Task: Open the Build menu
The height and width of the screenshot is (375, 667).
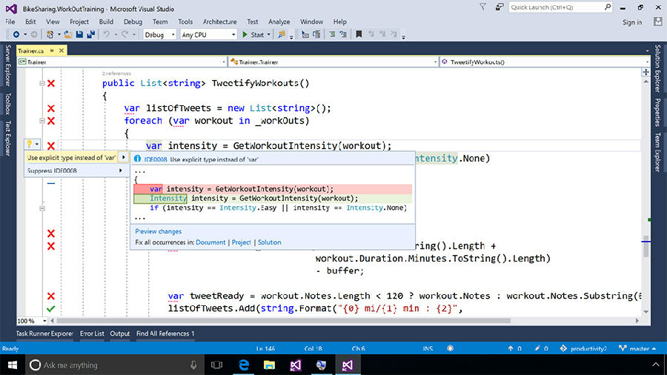Action: point(106,21)
